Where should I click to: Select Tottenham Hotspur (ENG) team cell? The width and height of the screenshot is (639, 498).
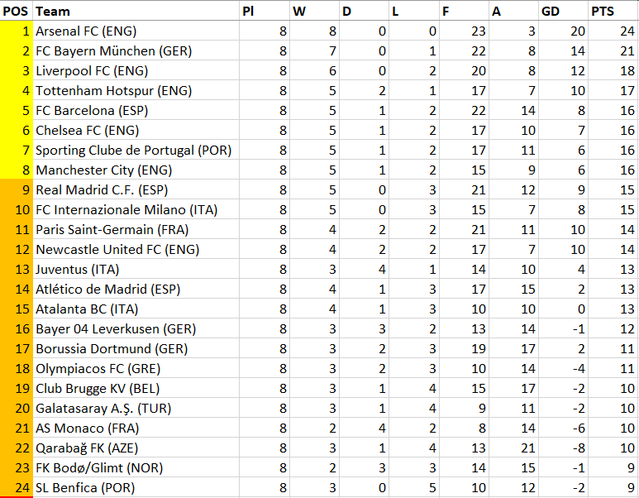point(136,90)
